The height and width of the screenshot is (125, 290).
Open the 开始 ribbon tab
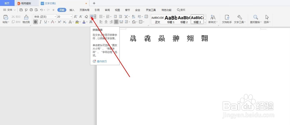[x=62, y=10]
